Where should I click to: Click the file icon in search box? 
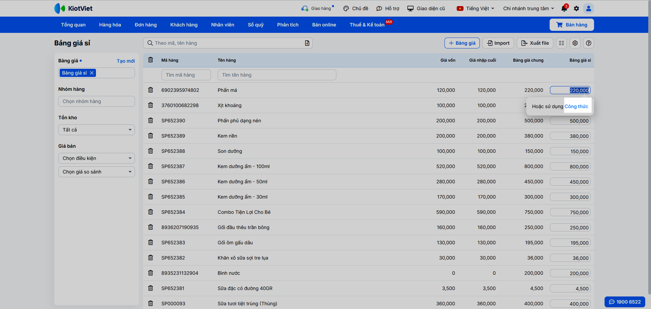(x=307, y=43)
